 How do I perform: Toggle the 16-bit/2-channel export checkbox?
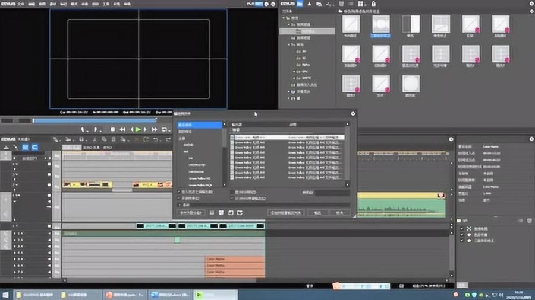tap(232, 198)
